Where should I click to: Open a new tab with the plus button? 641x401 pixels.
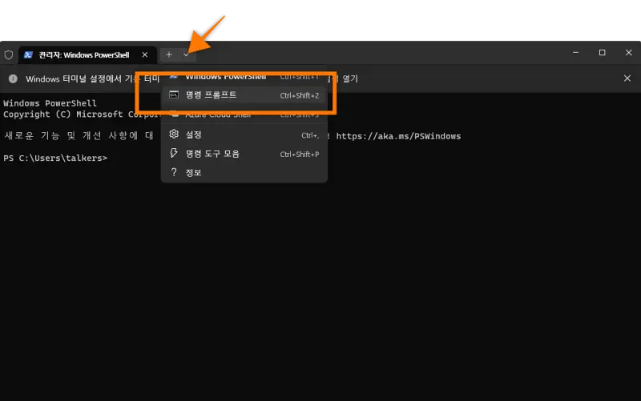[169, 54]
